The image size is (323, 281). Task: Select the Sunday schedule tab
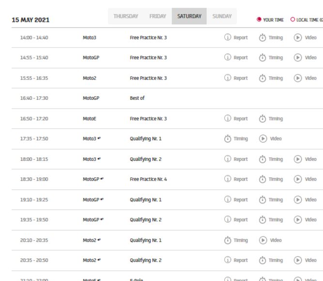tap(222, 16)
